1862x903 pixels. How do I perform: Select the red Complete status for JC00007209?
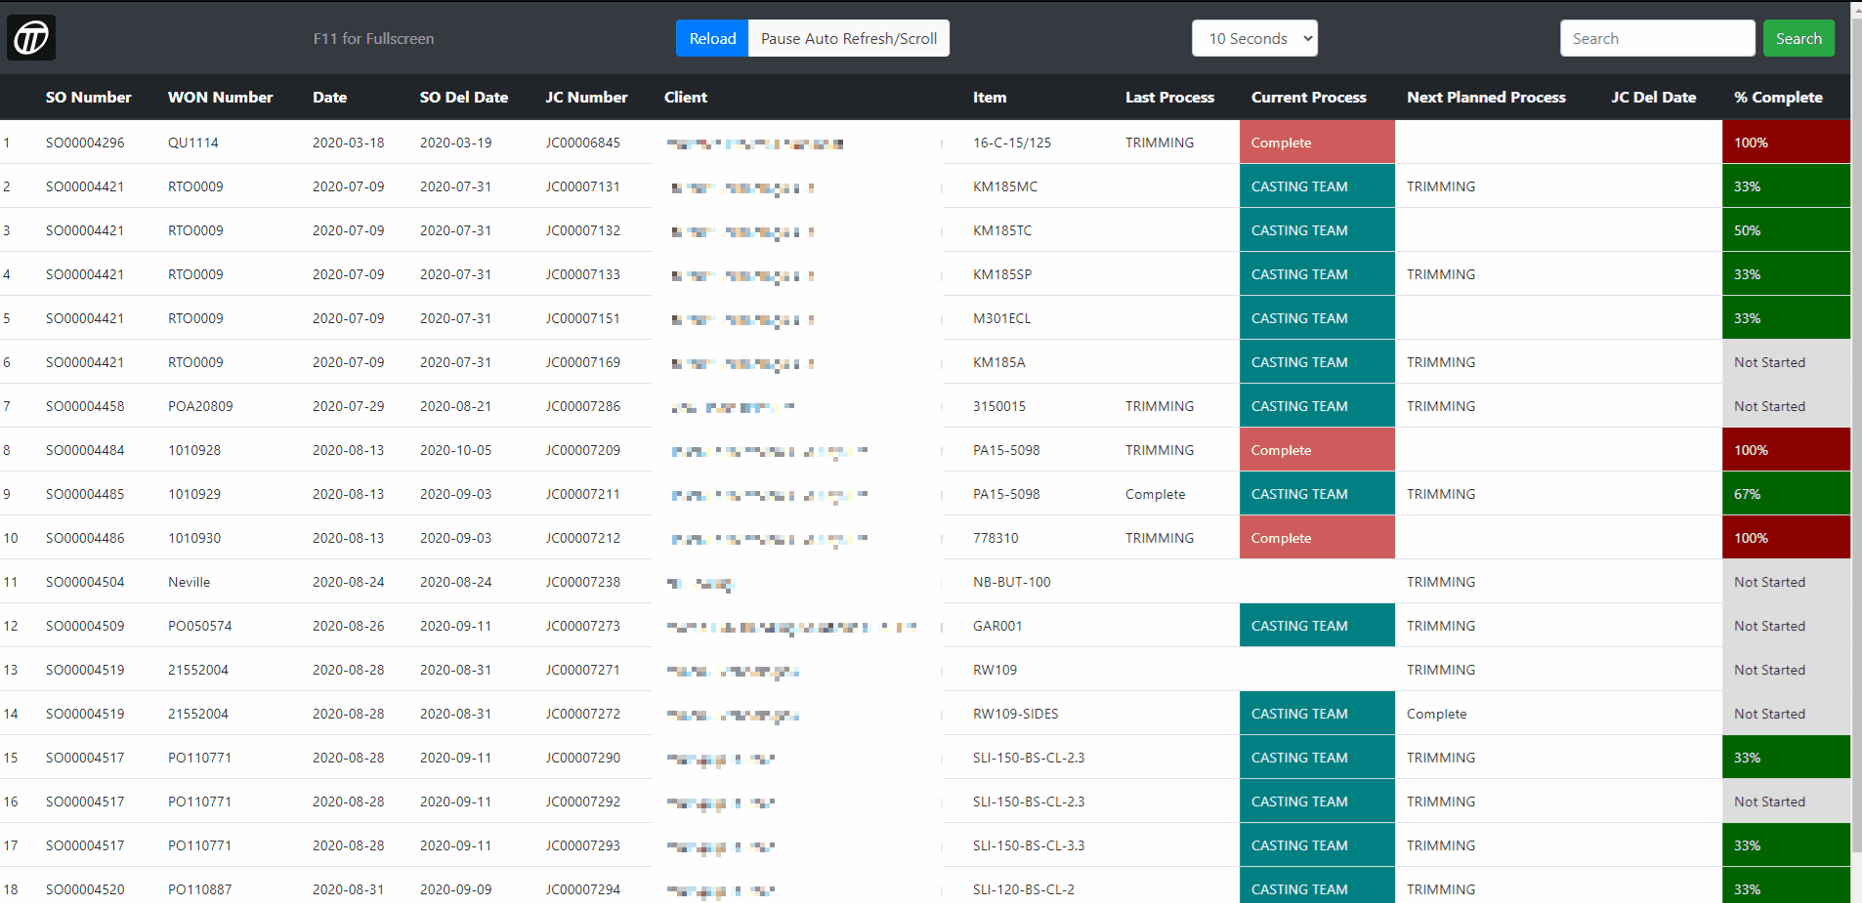1316,450
